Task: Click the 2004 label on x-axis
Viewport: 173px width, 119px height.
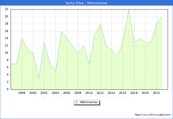Action: click(55, 93)
